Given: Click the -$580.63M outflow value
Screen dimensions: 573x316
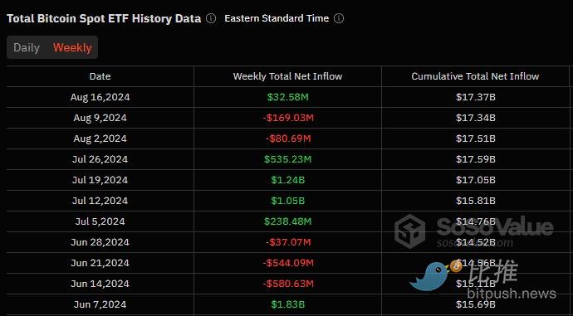Looking at the screenshot, I should click(288, 284).
